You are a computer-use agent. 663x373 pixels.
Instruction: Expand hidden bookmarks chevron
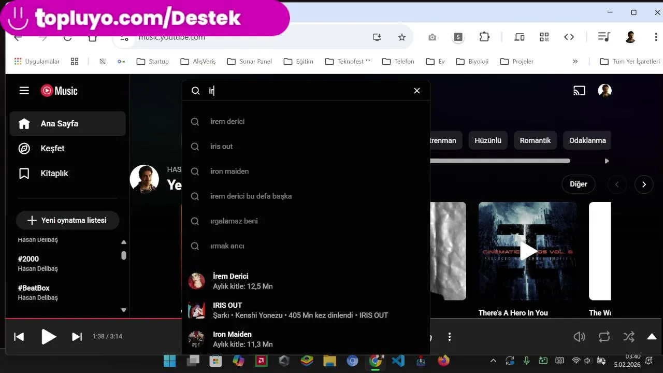(575, 62)
